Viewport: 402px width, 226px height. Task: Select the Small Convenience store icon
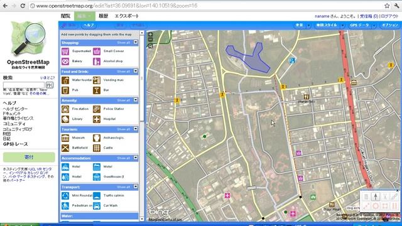click(97, 51)
